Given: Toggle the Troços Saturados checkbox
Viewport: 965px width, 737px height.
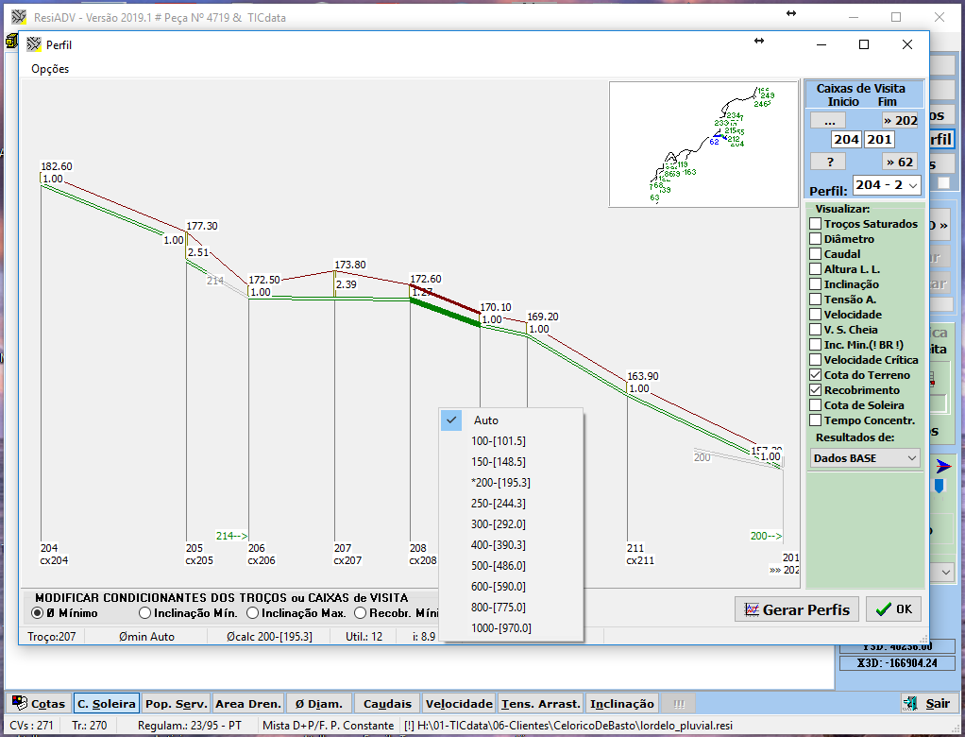Looking at the screenshot, I should tap(815, 224).
